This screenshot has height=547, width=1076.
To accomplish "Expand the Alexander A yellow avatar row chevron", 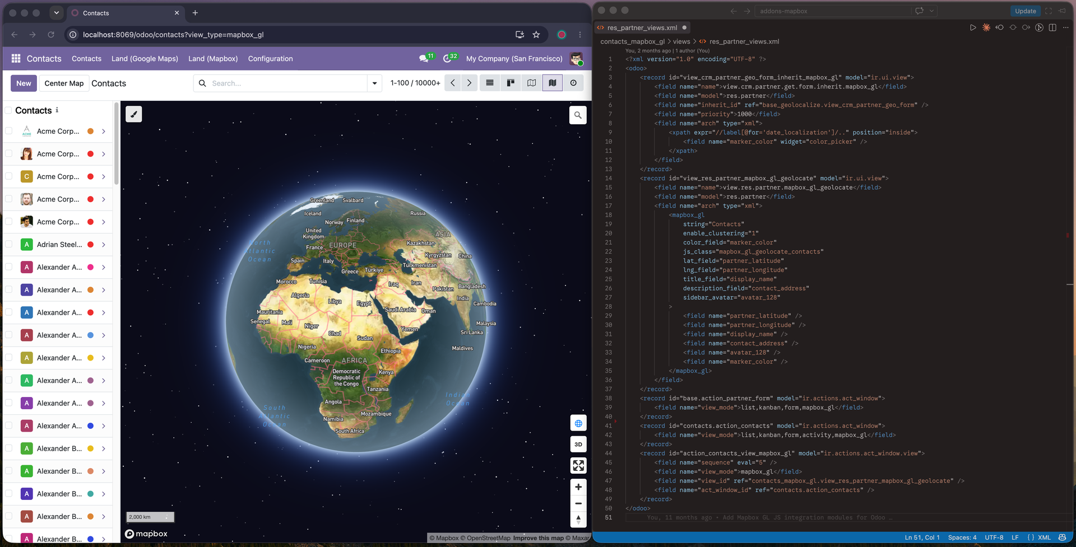I will (104, 358).
